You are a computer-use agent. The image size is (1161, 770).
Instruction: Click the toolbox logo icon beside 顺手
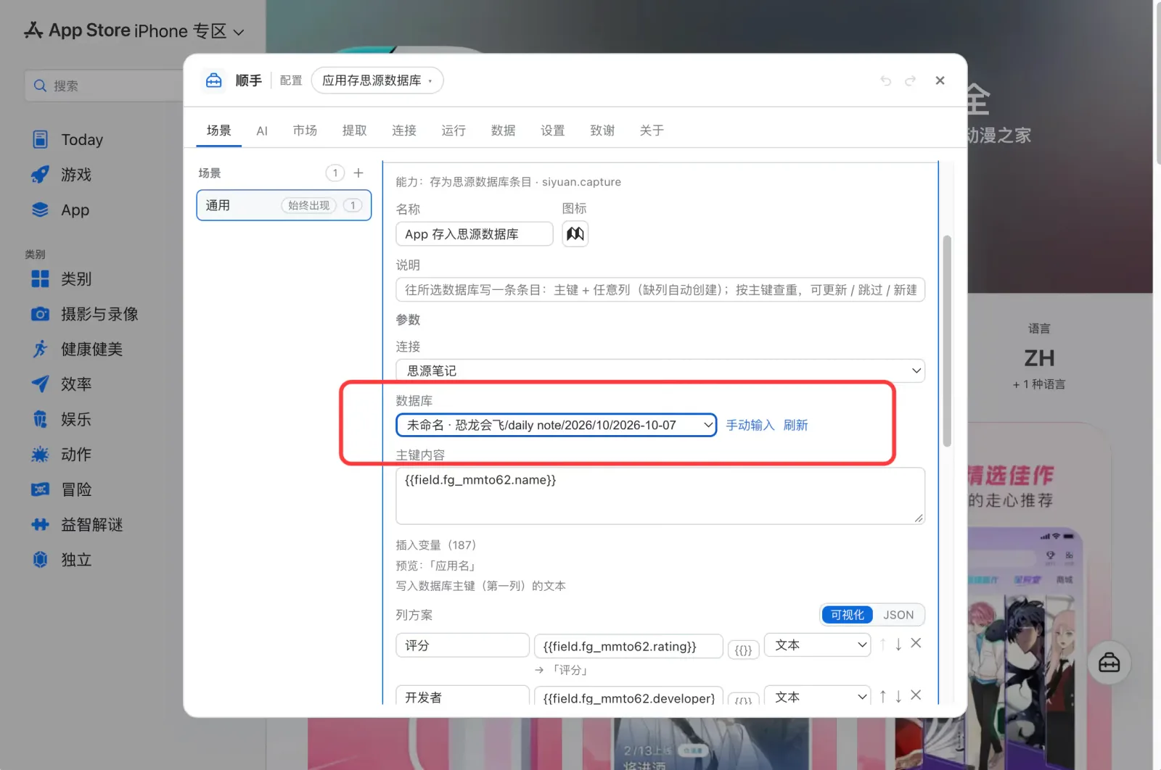coord(214,80)
